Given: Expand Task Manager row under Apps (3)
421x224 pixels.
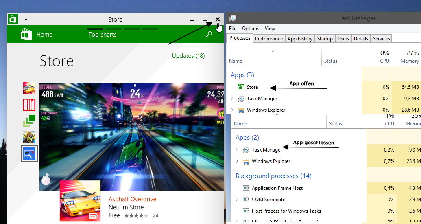Looking at the screenshot, I should point(232,99).
